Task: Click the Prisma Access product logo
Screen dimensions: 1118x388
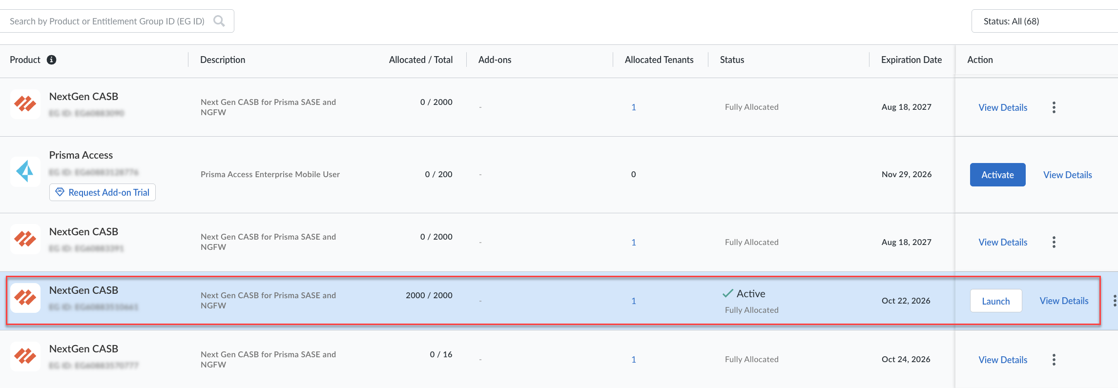Action: coord(25,171)
